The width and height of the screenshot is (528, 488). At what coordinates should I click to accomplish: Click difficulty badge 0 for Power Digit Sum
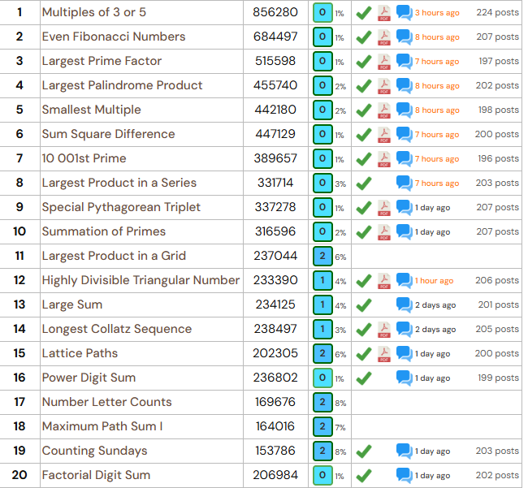tap(322, 378)
